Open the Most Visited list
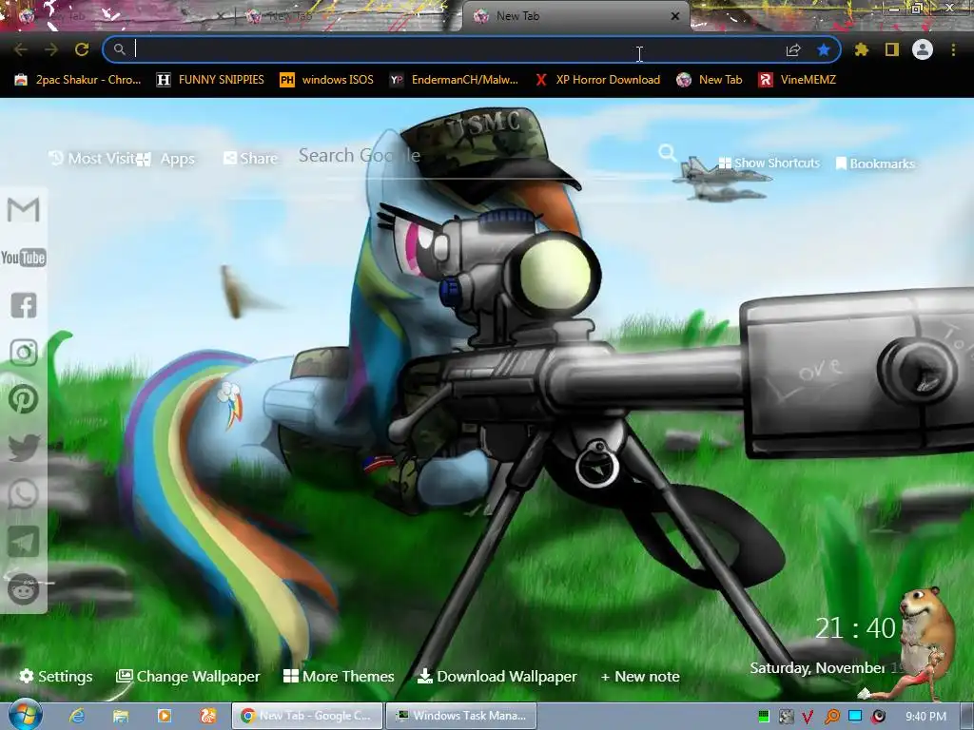 point(92,159)
